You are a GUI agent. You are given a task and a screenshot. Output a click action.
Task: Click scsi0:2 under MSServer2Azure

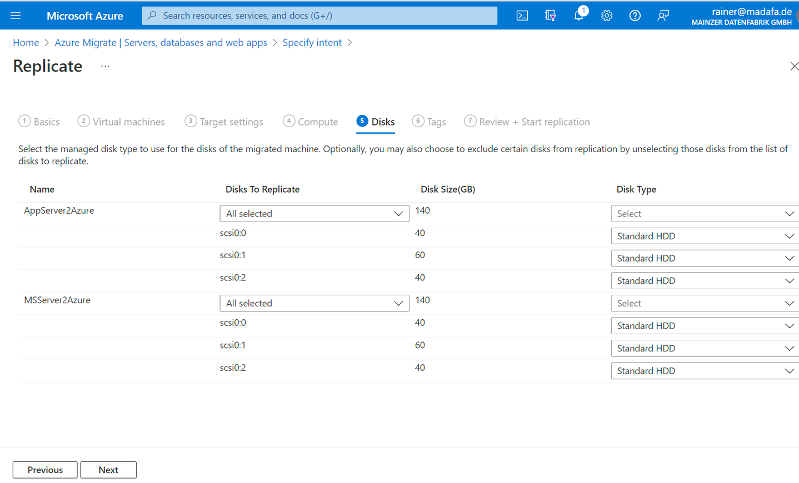point(233,368)
